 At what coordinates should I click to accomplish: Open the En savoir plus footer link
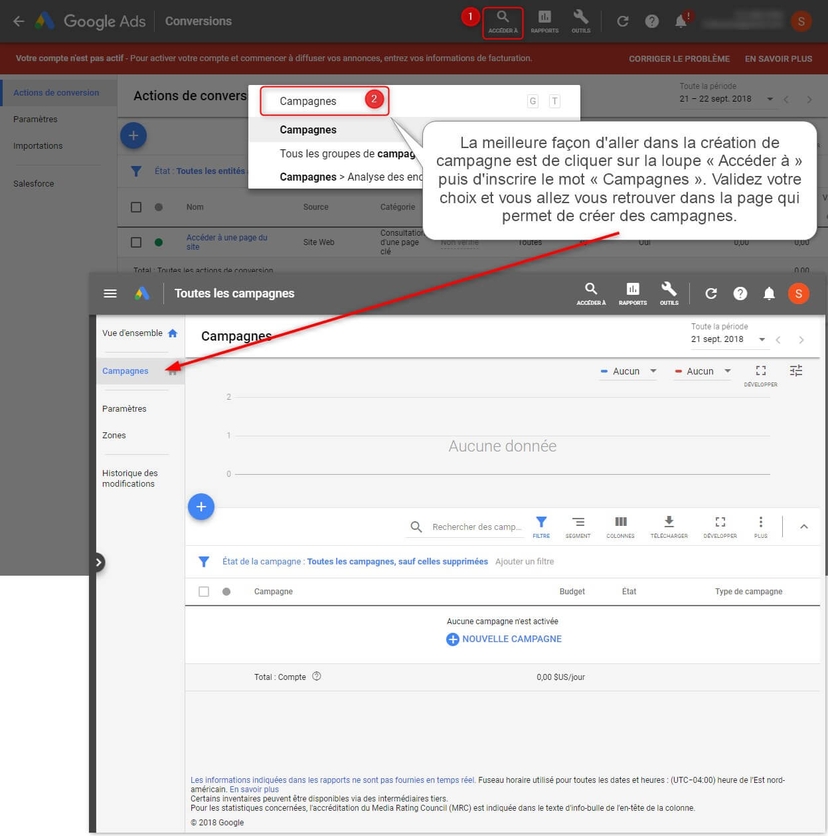click(254, 790)
